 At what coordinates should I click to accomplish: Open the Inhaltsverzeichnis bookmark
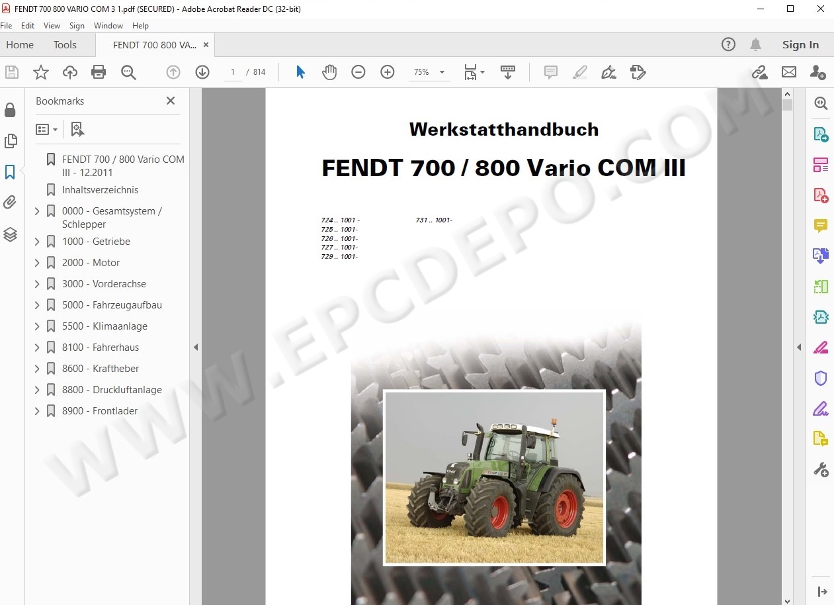point(100,190)
